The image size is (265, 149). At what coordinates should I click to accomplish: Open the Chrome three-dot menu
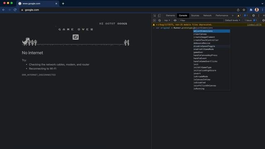click(263, 10)
